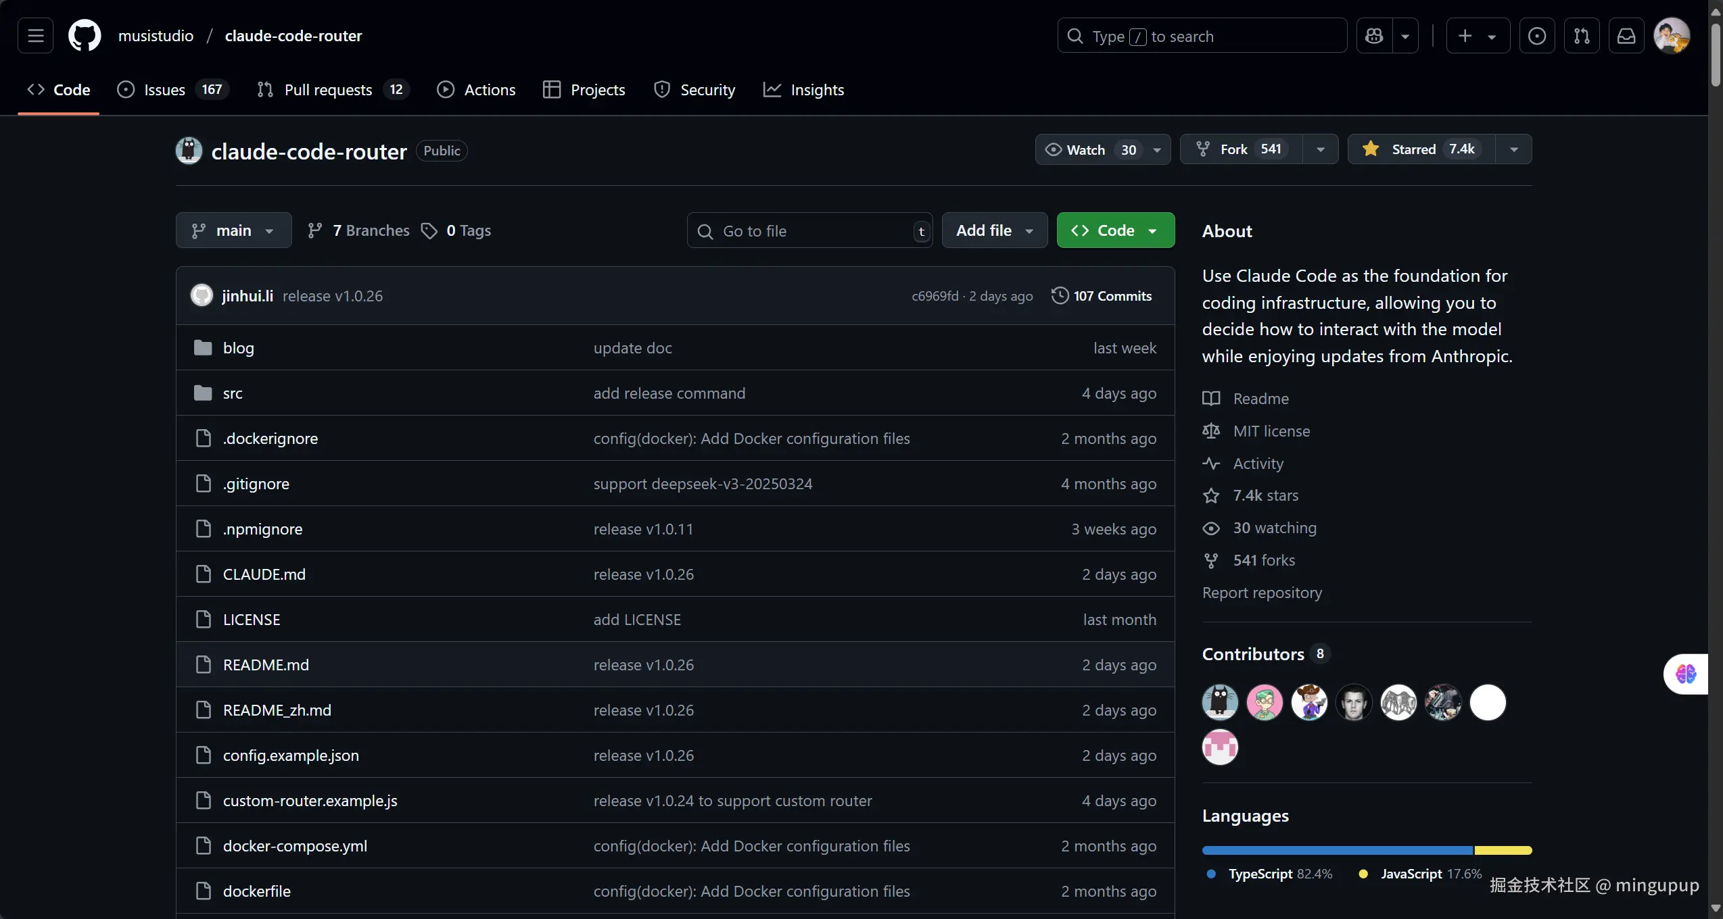Open the MIT license link

pos(1256,430)
